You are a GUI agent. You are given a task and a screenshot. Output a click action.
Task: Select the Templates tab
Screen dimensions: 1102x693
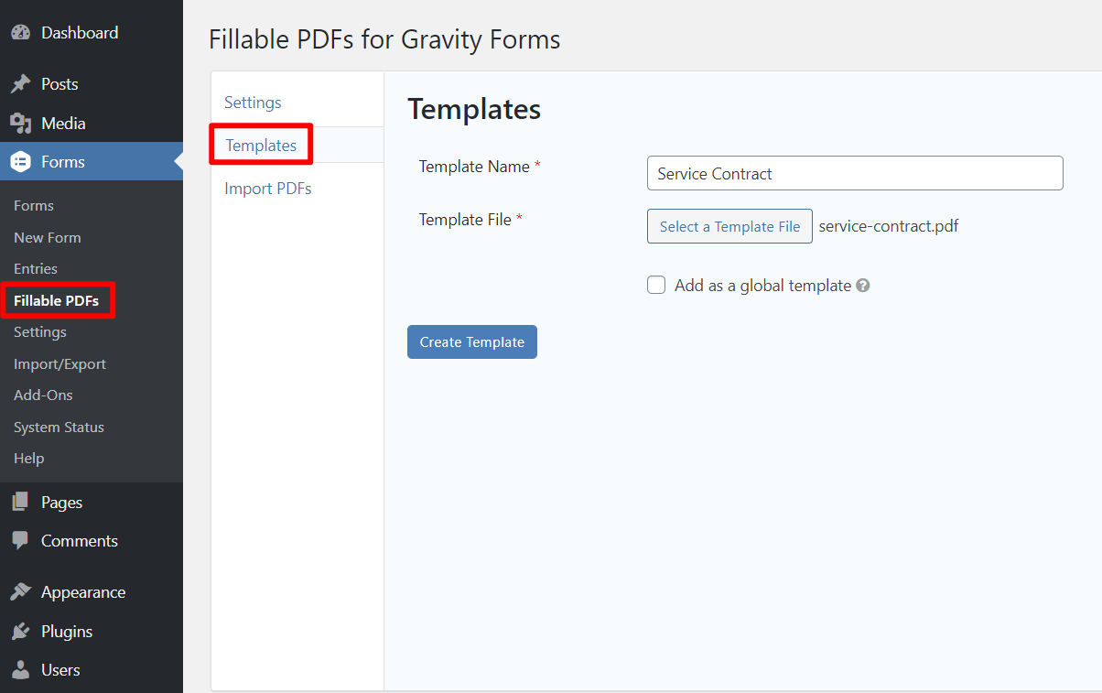261,145
